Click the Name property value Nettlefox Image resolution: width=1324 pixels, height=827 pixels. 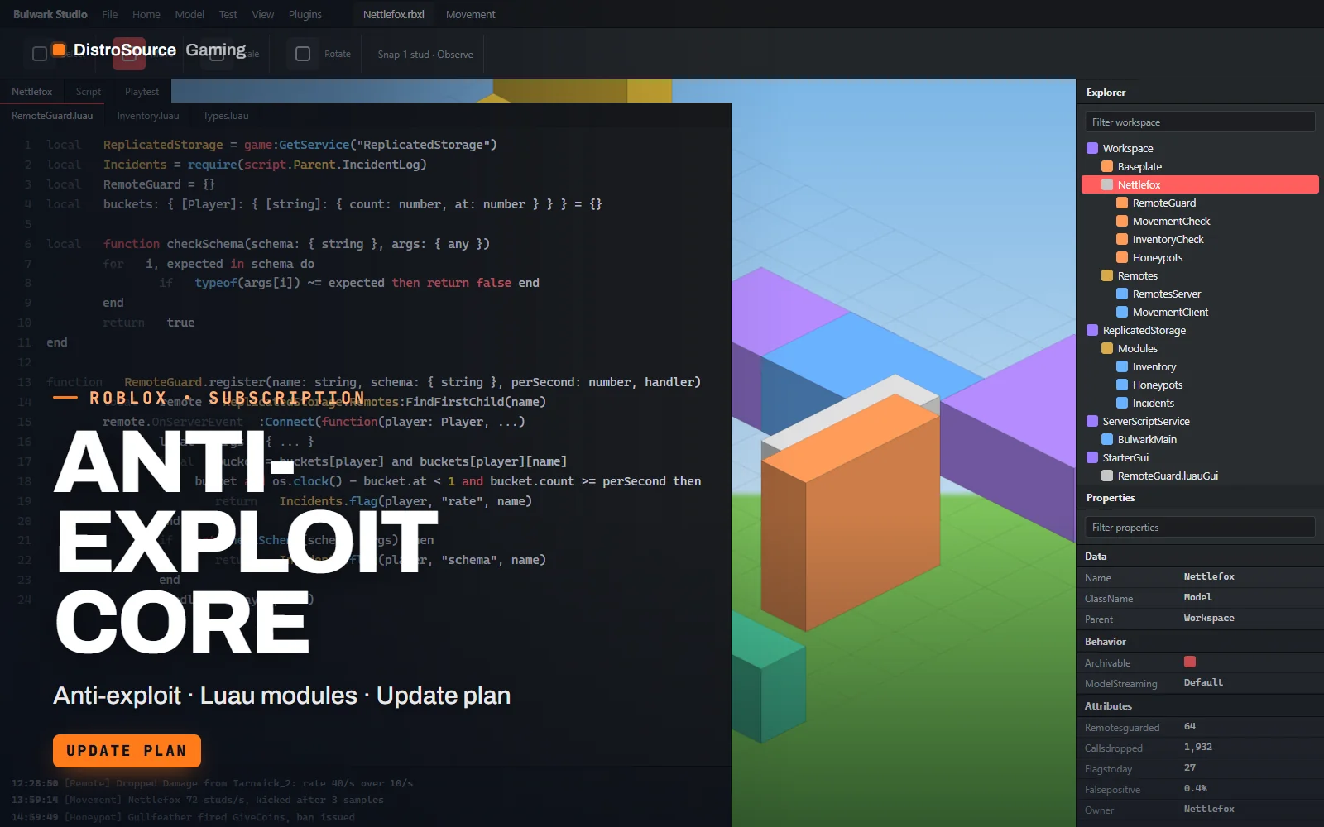coord(1209,576)
